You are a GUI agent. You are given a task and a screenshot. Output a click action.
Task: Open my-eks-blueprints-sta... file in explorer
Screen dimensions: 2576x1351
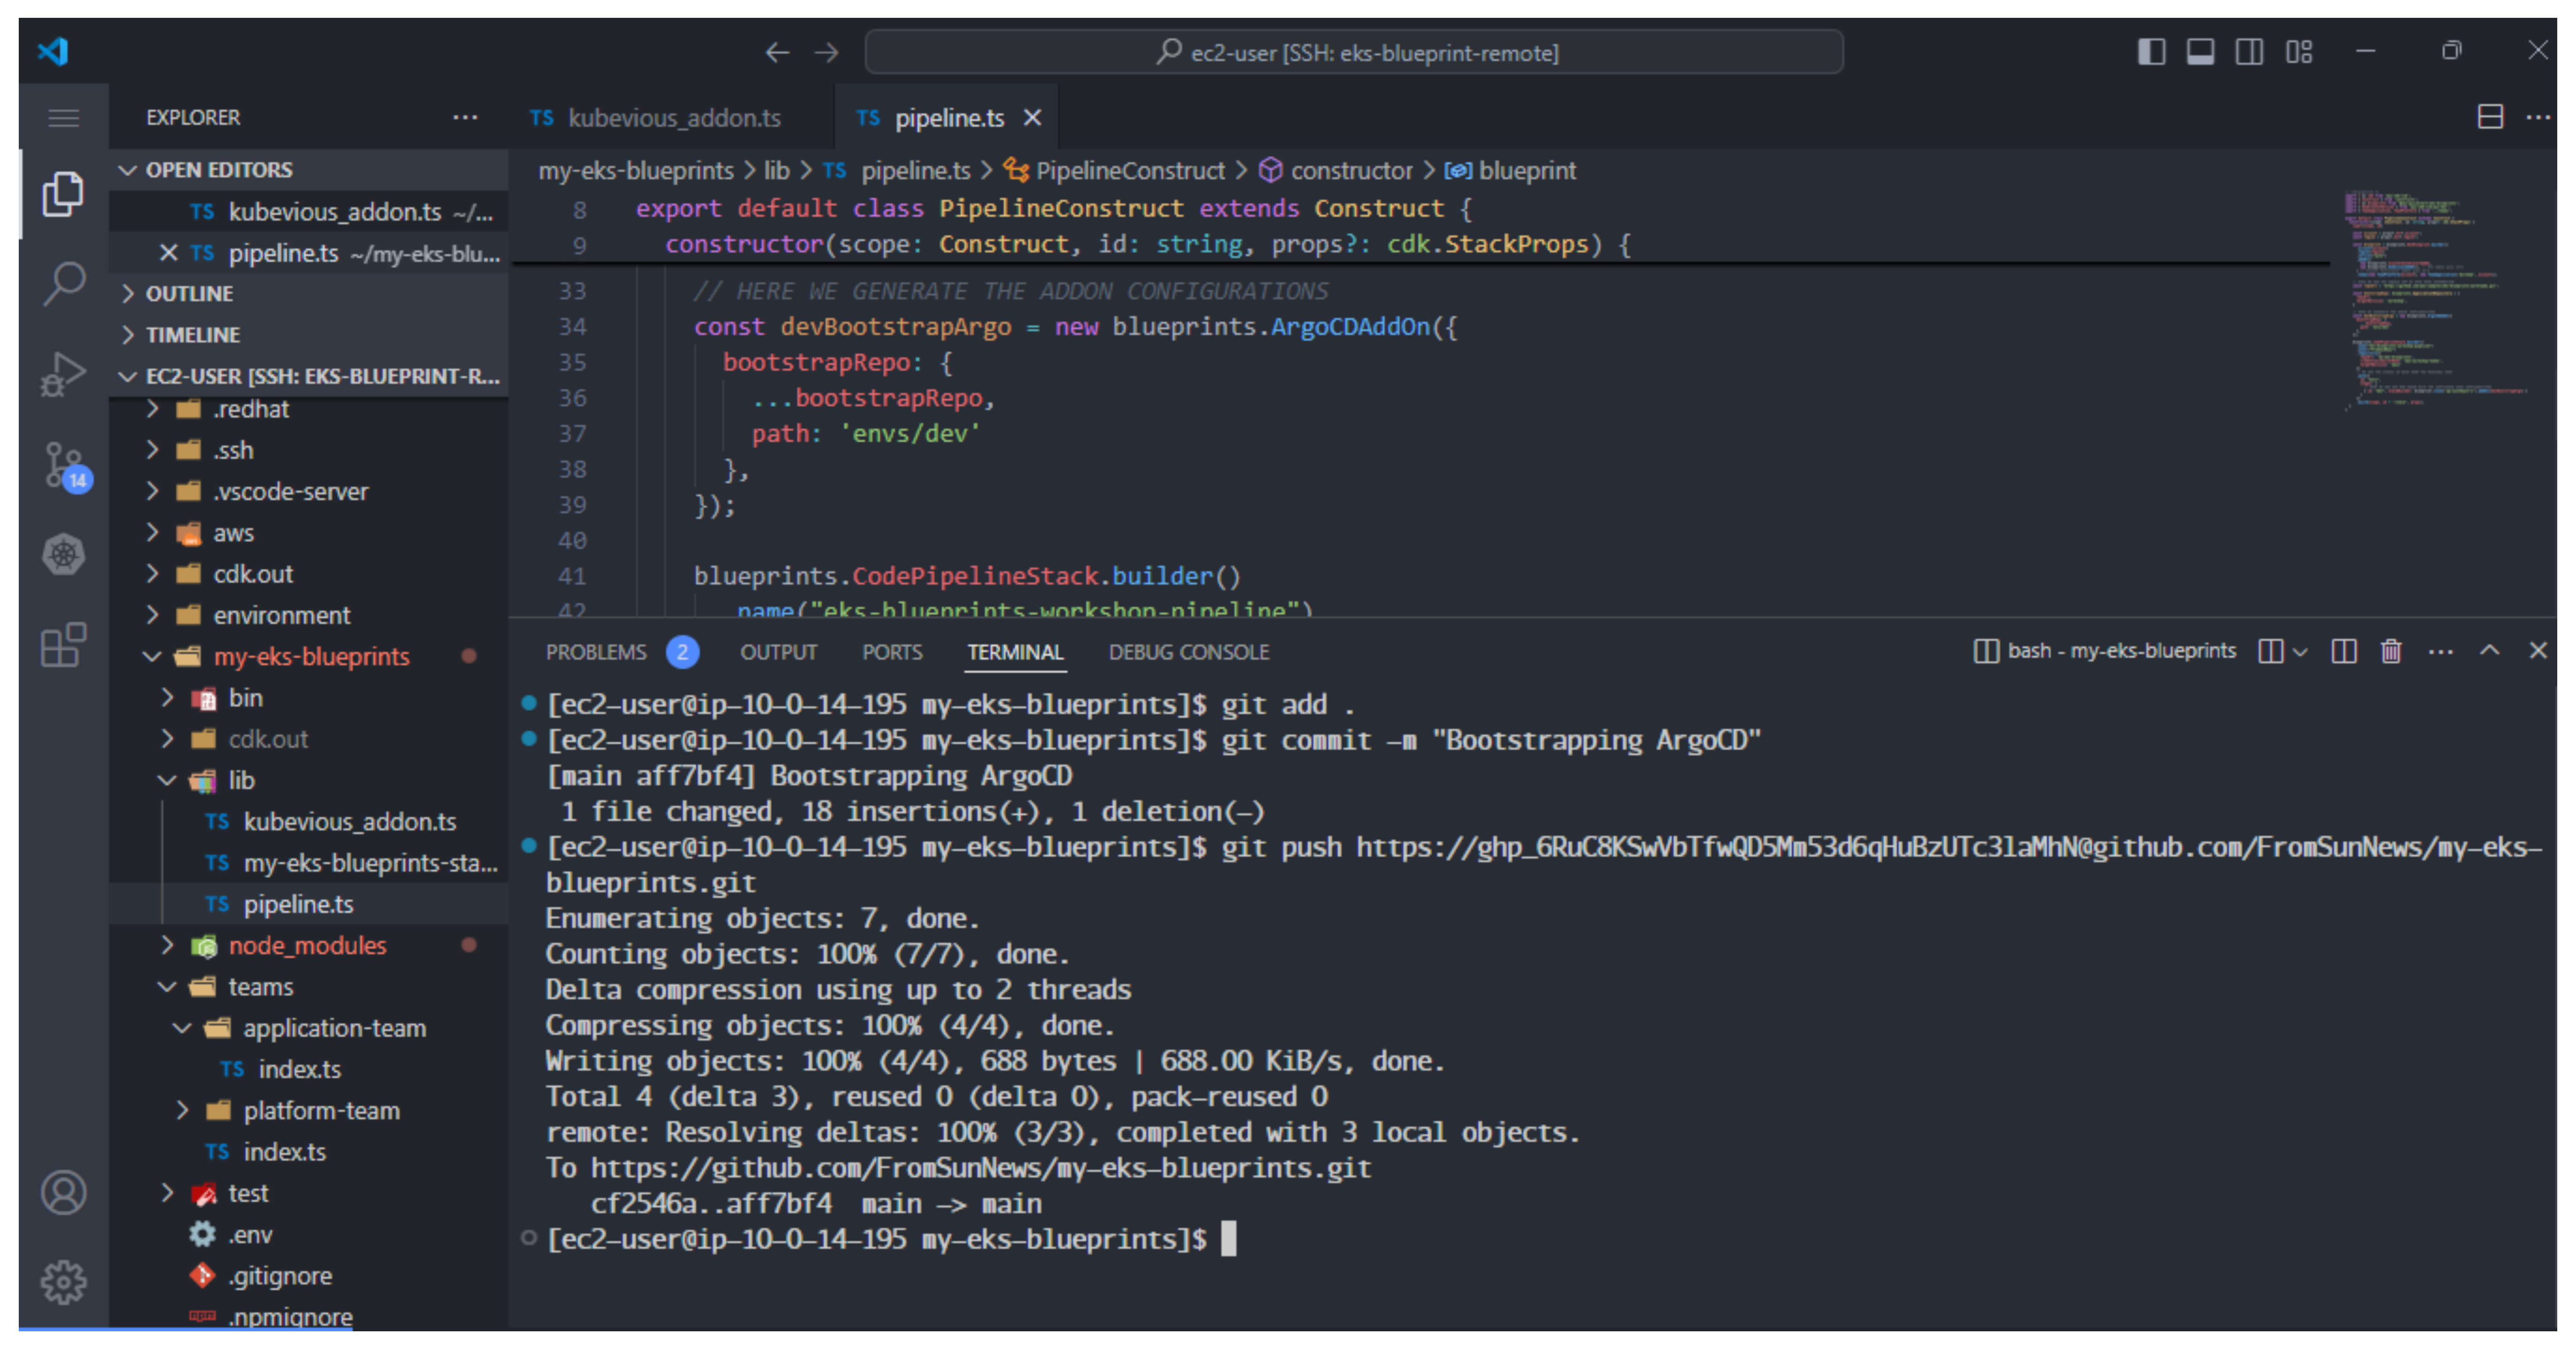[370, 863]
